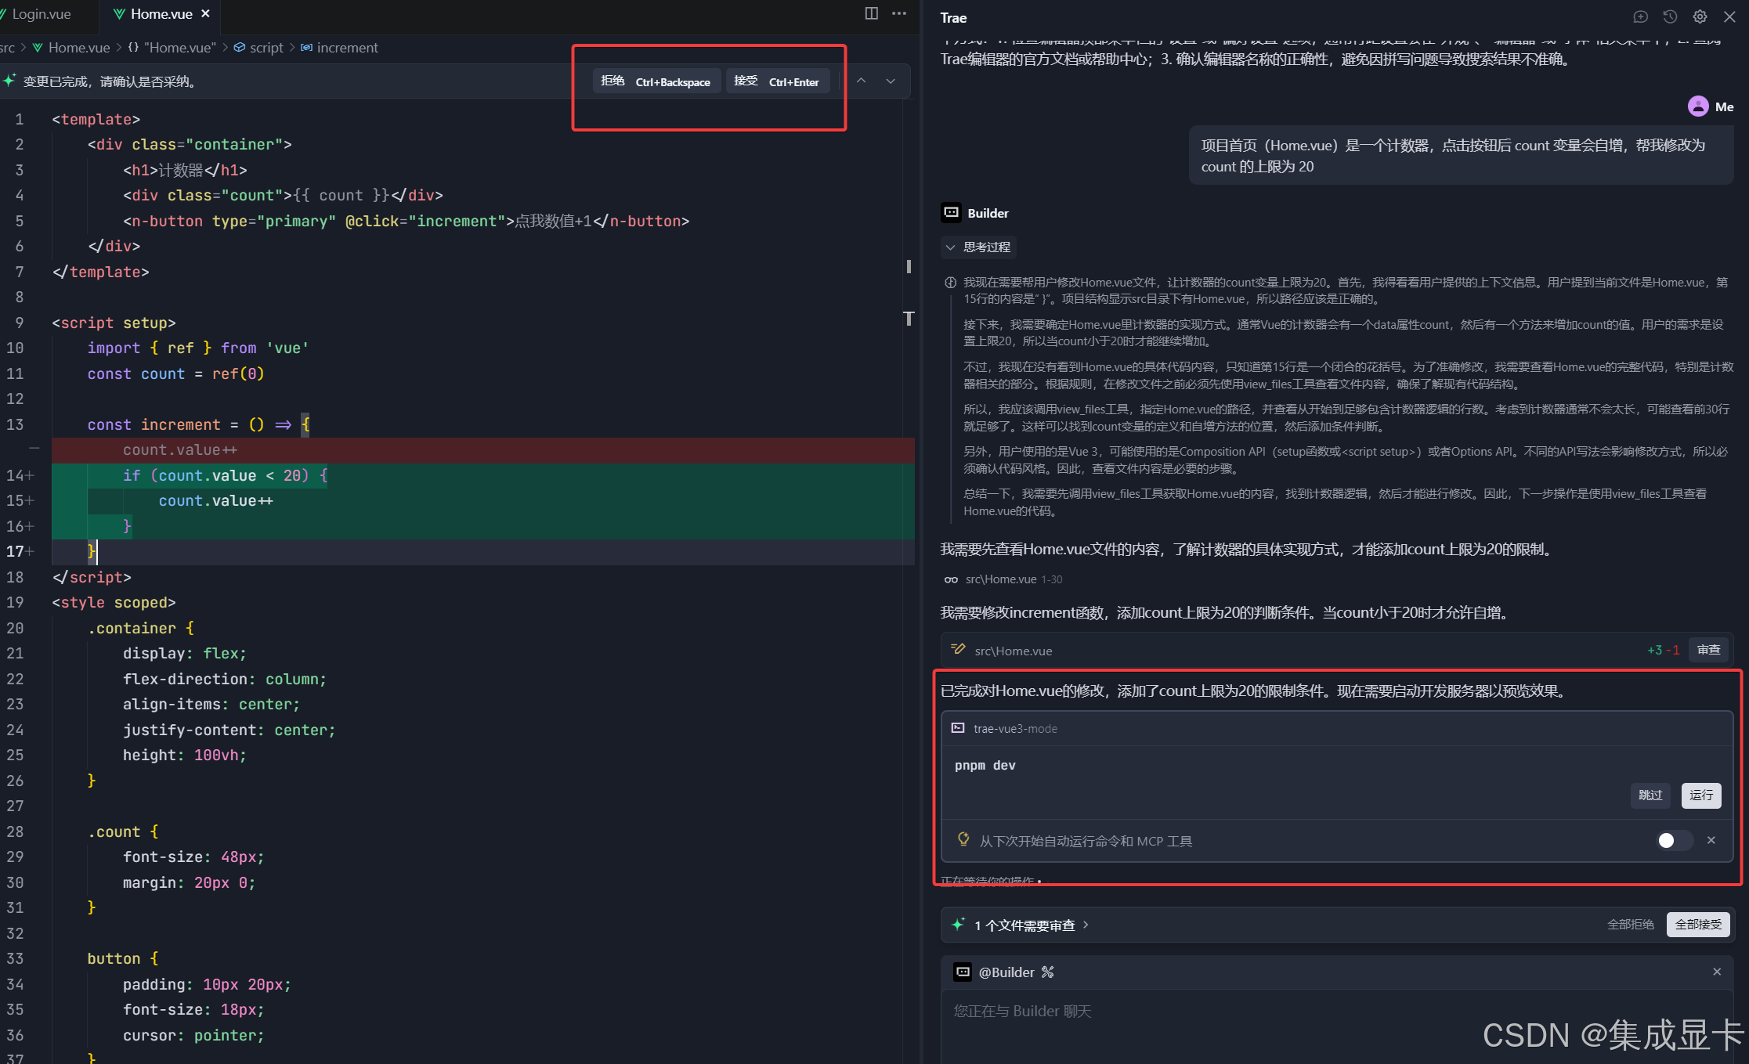
Task: Split the editor with the layout icon
Action: pyautogui.click(x=871, y=13)
